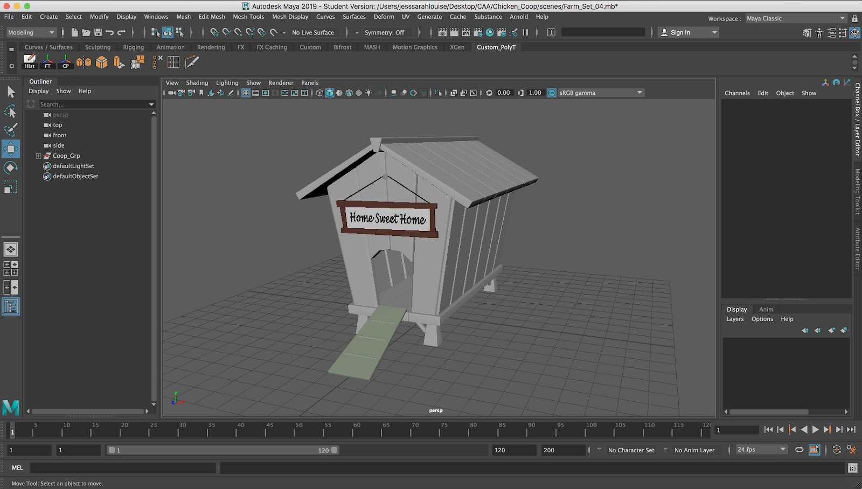
Task: Toggle the sRGB gamma color management icon
Action: click(552, 92)
